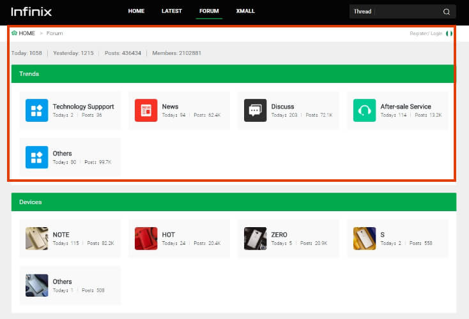Open the HOT device board title
The width and height of the screenshot is (469, 319).
(x=169, y=235)
